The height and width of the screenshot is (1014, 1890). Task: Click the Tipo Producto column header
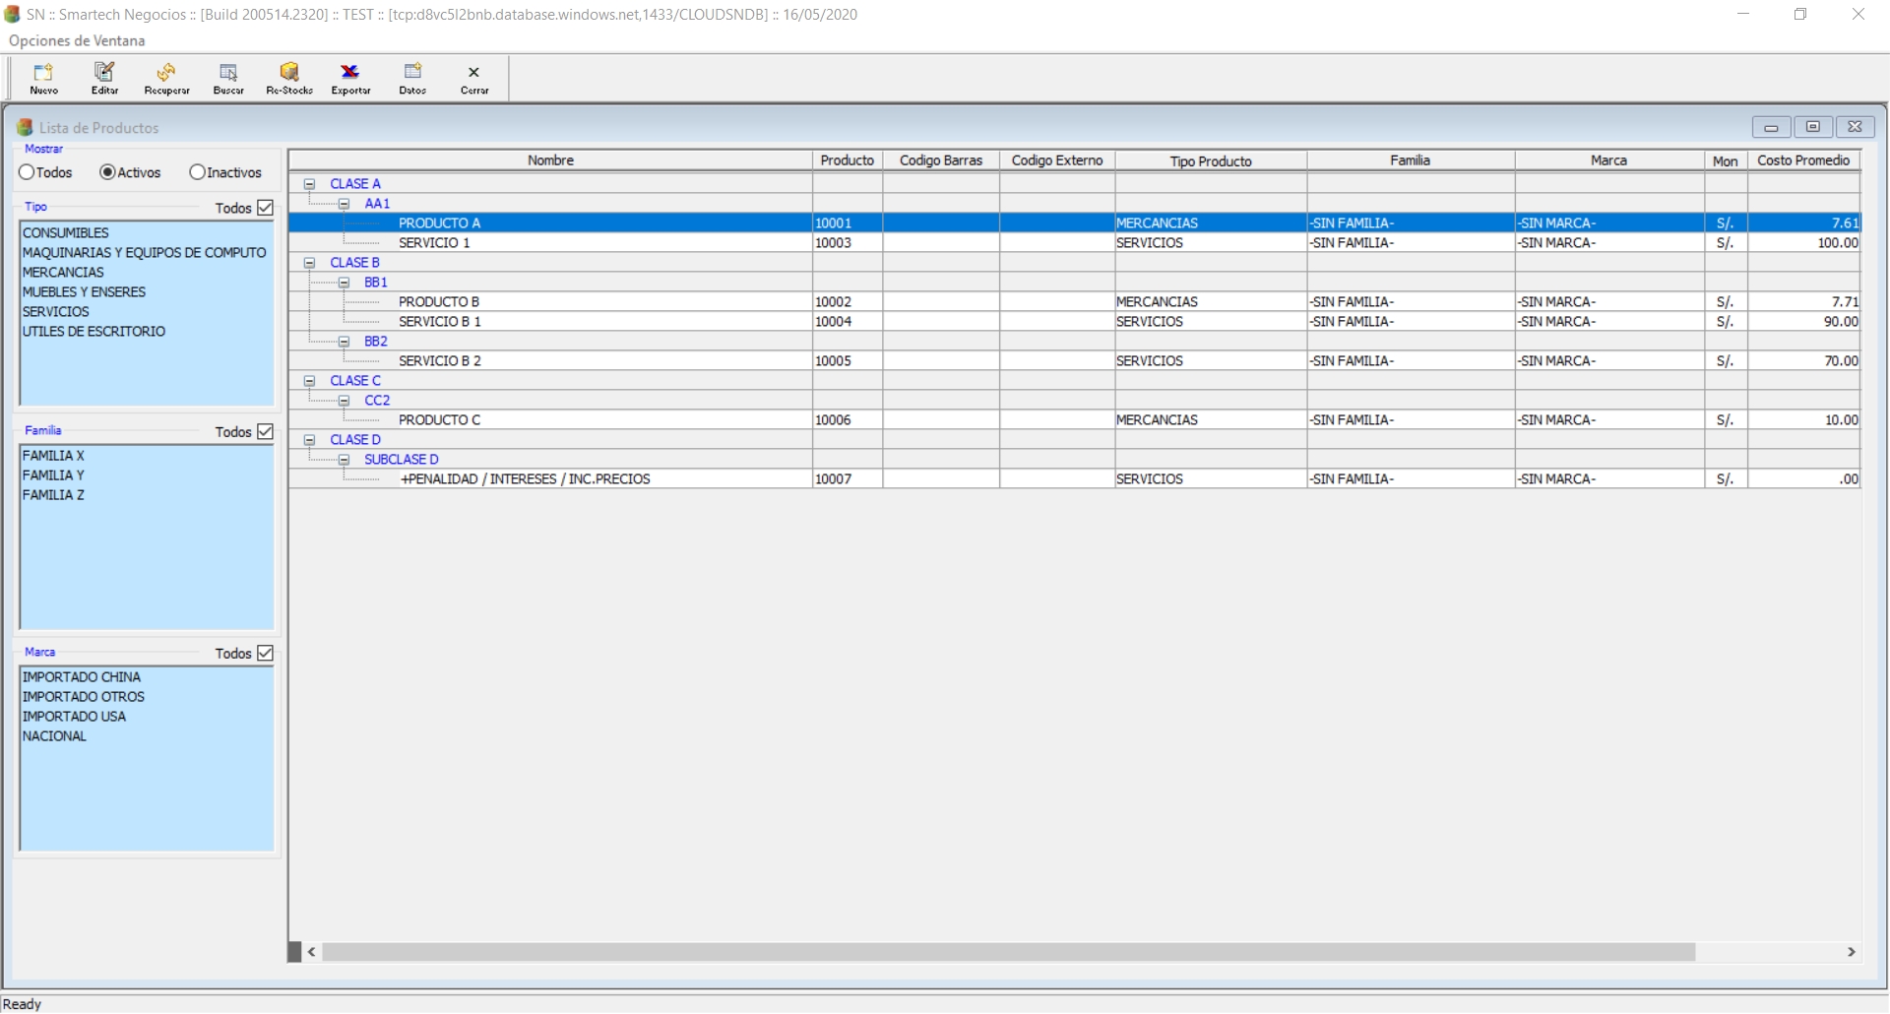[1211, 160]
